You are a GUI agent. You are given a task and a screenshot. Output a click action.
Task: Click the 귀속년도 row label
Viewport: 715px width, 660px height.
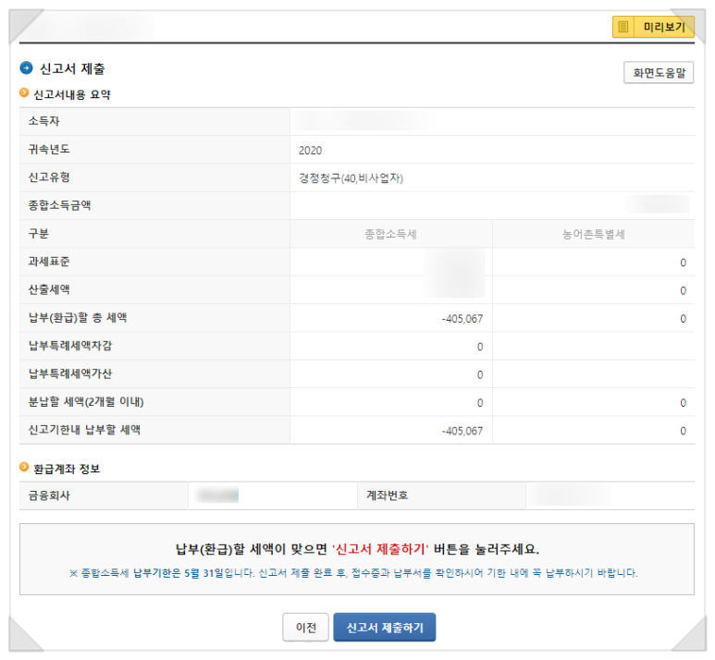[49, 150]
